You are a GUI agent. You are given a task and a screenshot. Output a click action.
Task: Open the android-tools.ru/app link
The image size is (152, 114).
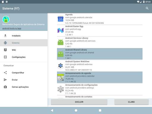(12, 28)
